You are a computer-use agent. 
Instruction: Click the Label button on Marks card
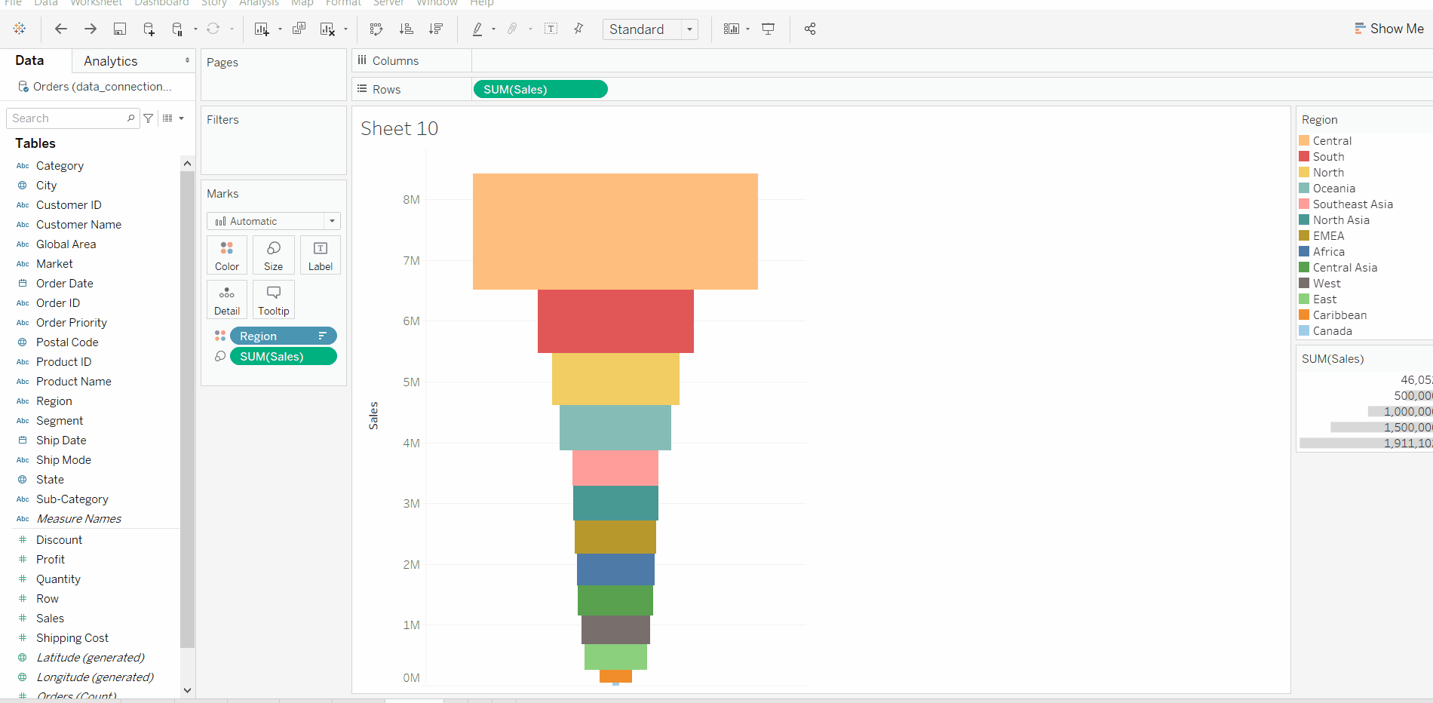[321, 255]
